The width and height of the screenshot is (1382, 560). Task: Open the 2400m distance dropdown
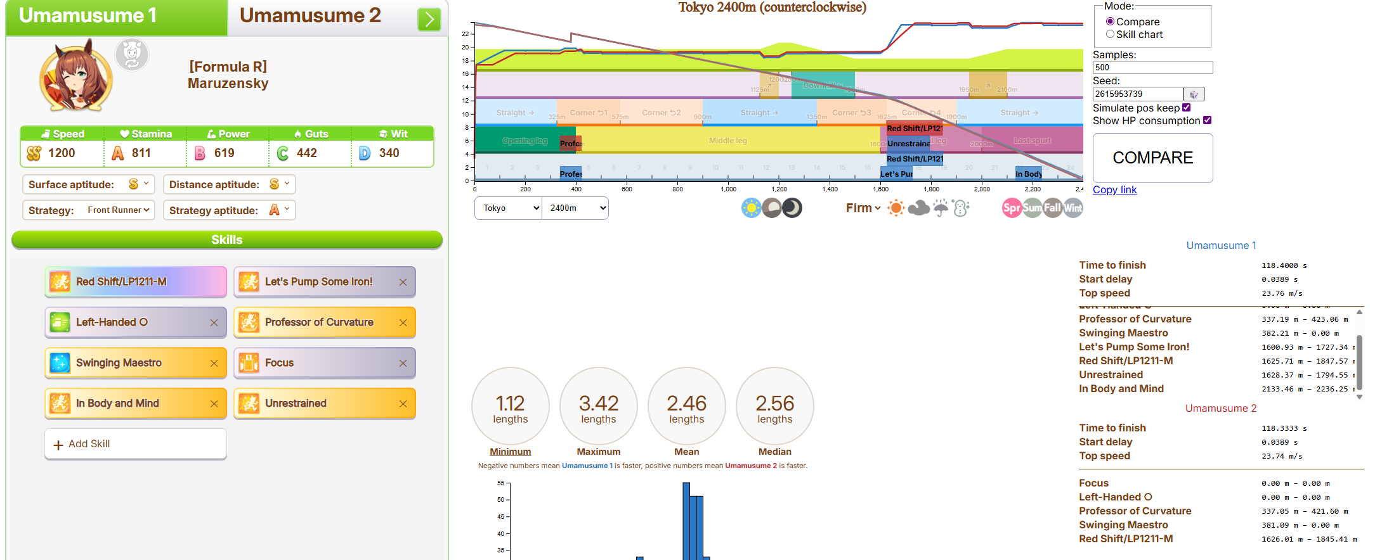(x=575, y=208)
